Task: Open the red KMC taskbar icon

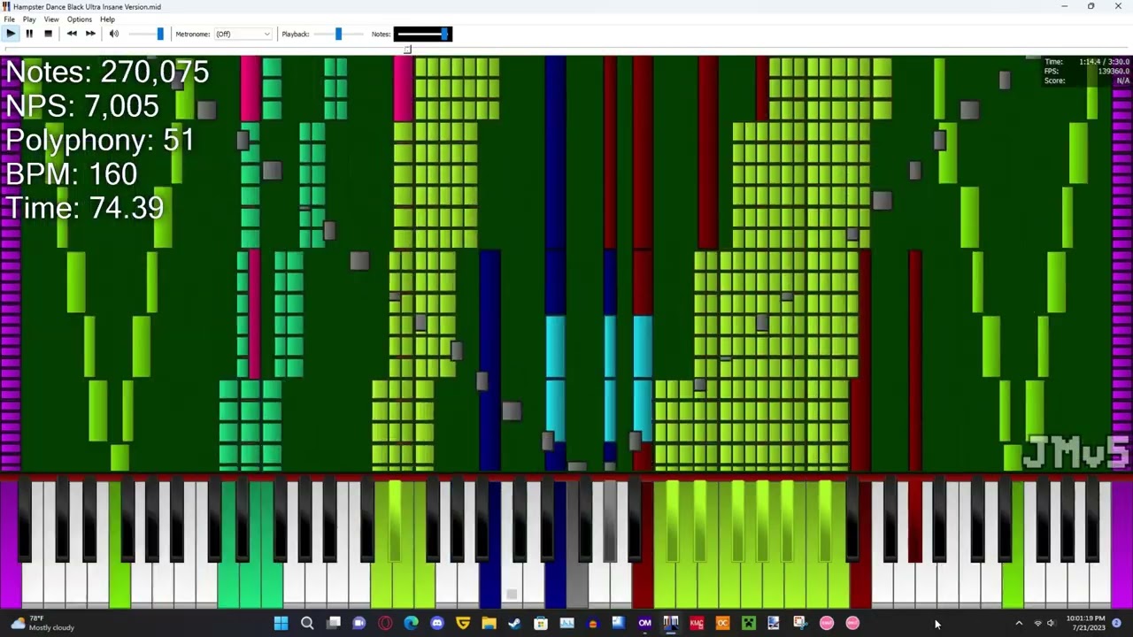Action: (x=697, y=624)
